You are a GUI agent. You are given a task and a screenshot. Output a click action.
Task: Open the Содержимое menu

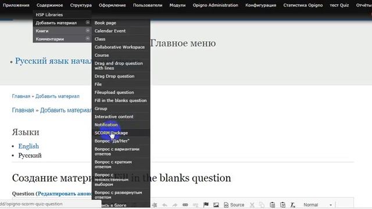50,5
